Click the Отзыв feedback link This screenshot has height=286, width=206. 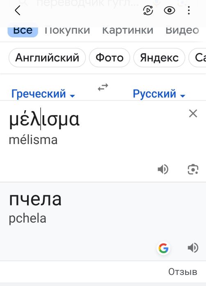click(183, 272)
